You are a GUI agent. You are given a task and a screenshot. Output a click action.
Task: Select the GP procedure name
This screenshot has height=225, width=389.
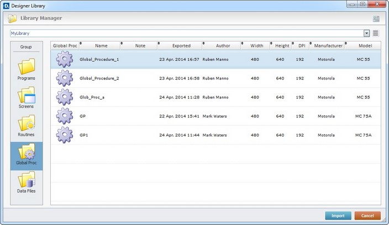pos(83,116)
